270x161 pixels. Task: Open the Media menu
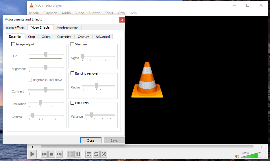tap(34, 13)
